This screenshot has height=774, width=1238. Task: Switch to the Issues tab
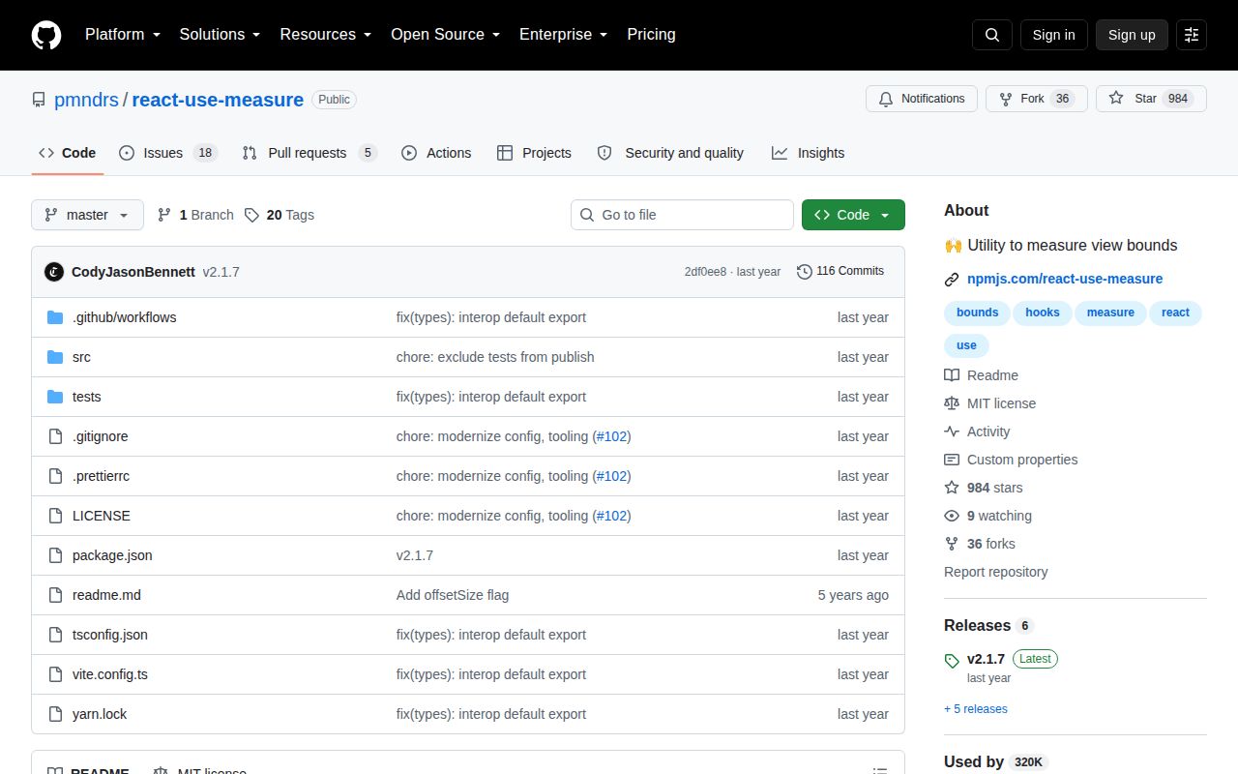168,153
